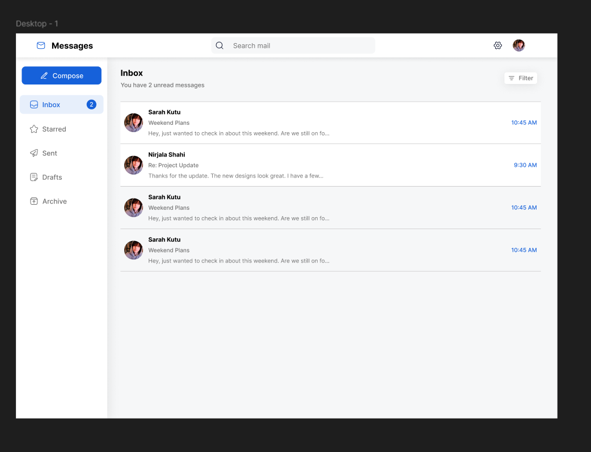Click the paper plane icon beside Sent
The width and height of the screenshot is (591, 452).
34,153
